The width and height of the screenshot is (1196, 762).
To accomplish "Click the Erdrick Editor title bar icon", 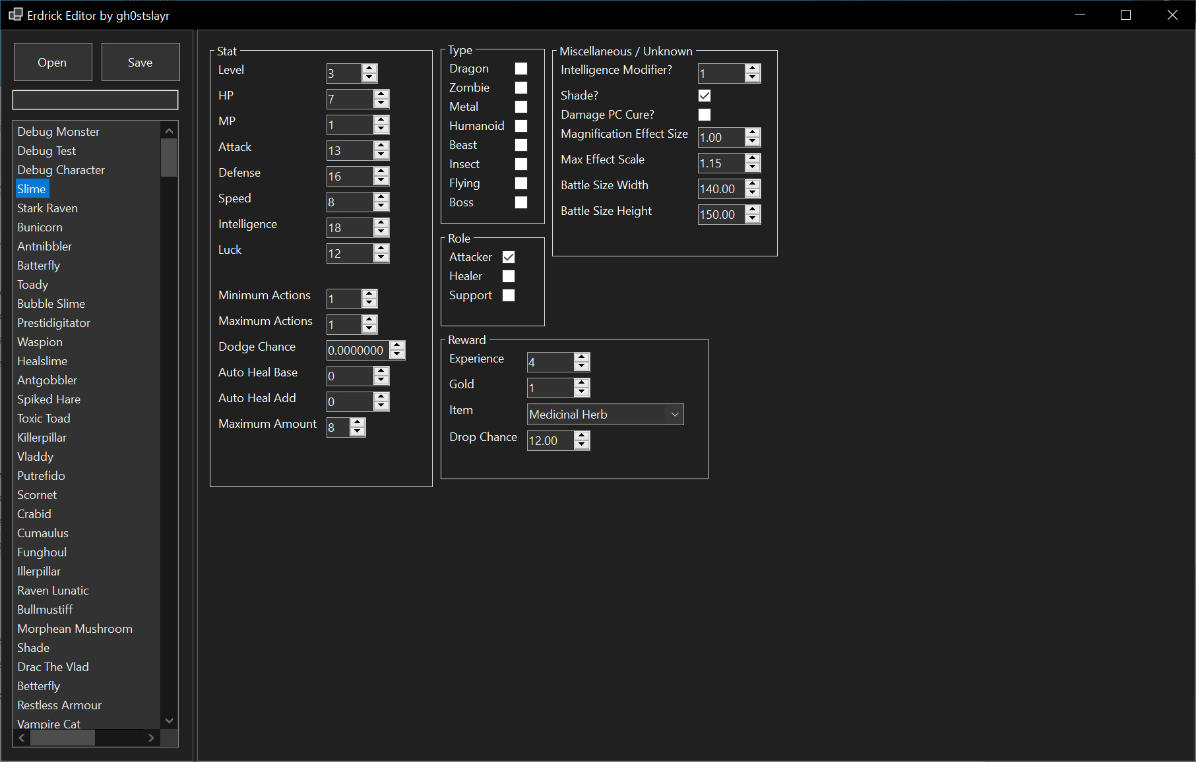I will pyautogui.click(x=15, y=14).
